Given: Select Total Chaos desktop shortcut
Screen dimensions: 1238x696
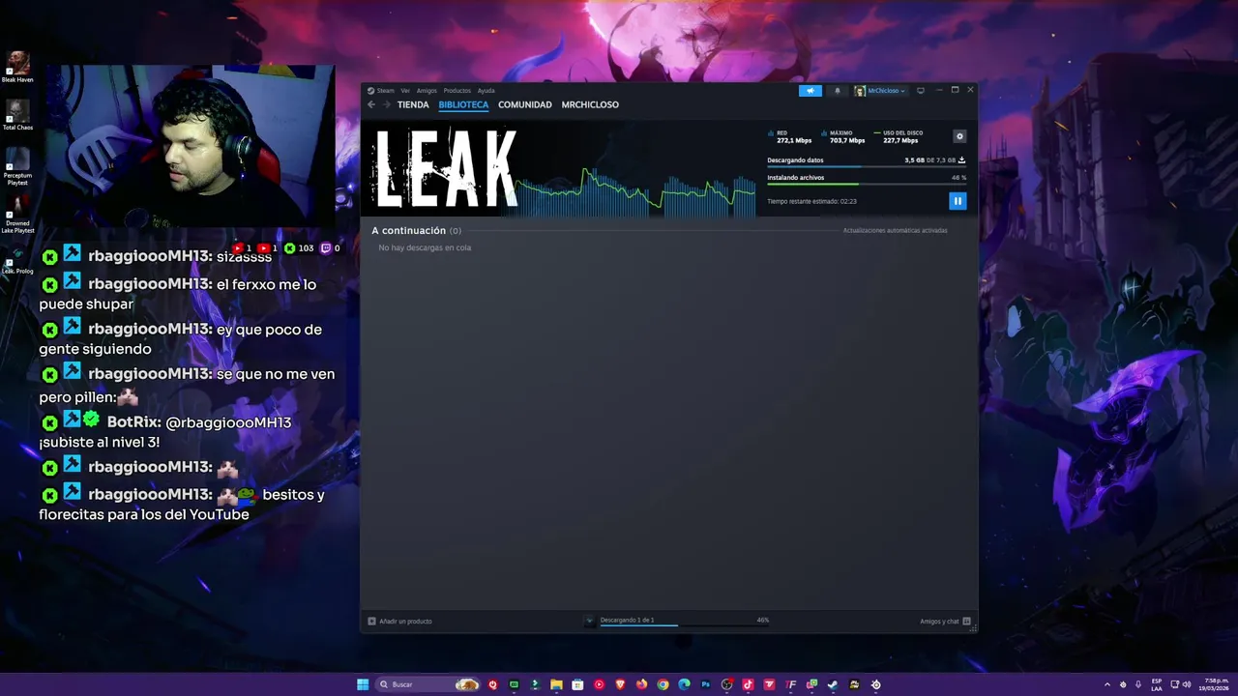Looking at the screenshot, I should (x=17, y=115).
